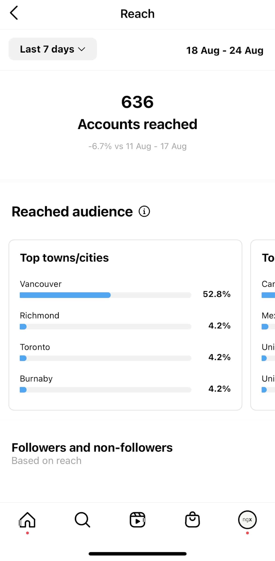Open the Shop bag icon
The width and height of the screenshot is (275, 561).
pos(192,520)
